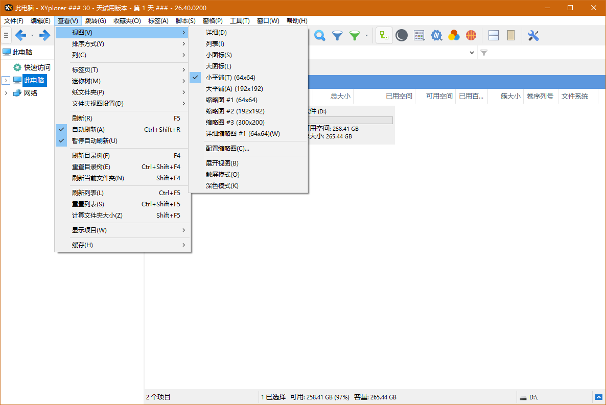606x405 pixels.
Task: Click the 网络 network icon in tree
Action: (17, 93)
